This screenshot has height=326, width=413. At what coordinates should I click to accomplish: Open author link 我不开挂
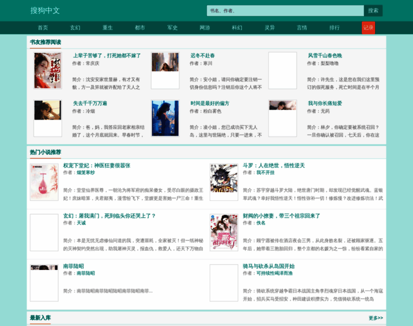coord(266,172)
